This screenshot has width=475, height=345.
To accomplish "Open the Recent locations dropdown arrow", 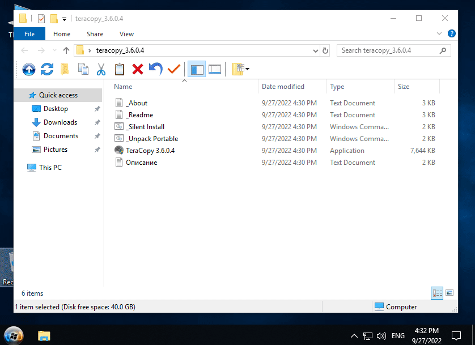I will pyautogui.click(x=54, y=50).
